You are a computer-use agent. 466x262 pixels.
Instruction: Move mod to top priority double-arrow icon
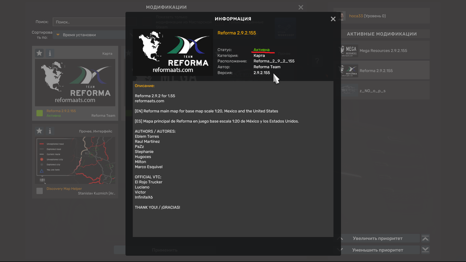(425, 238)
